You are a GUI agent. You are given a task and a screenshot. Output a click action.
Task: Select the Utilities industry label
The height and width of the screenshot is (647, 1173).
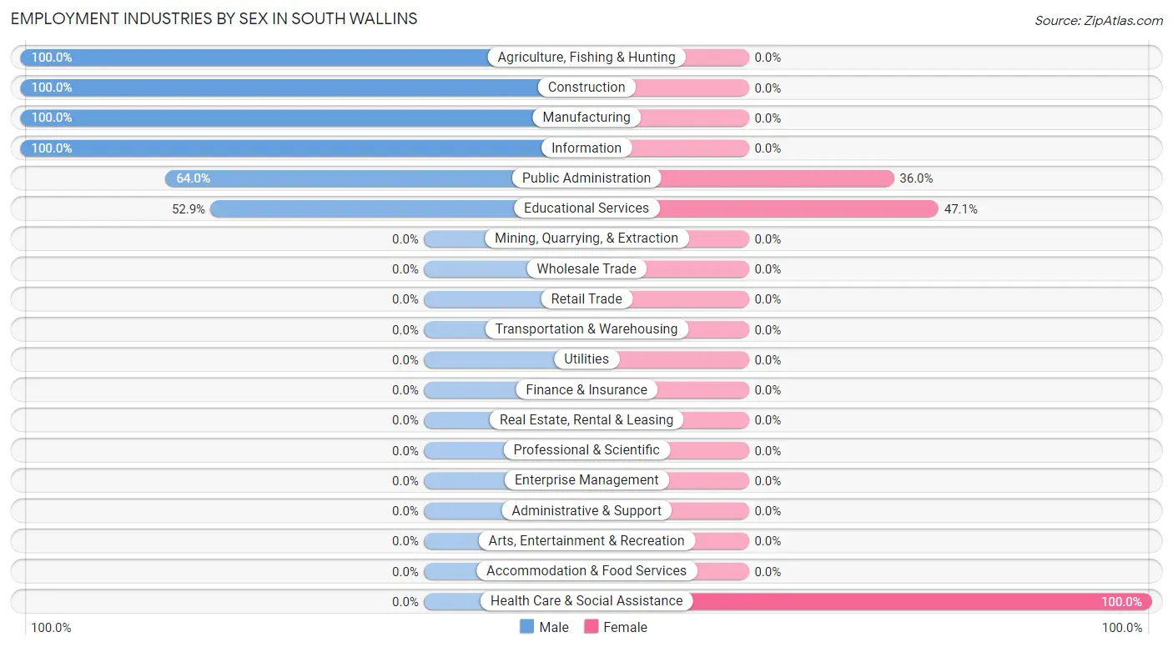(586, 359)
